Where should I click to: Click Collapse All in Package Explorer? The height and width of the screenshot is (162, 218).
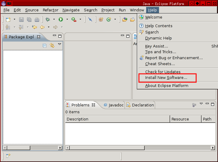(x=45, y=45)
